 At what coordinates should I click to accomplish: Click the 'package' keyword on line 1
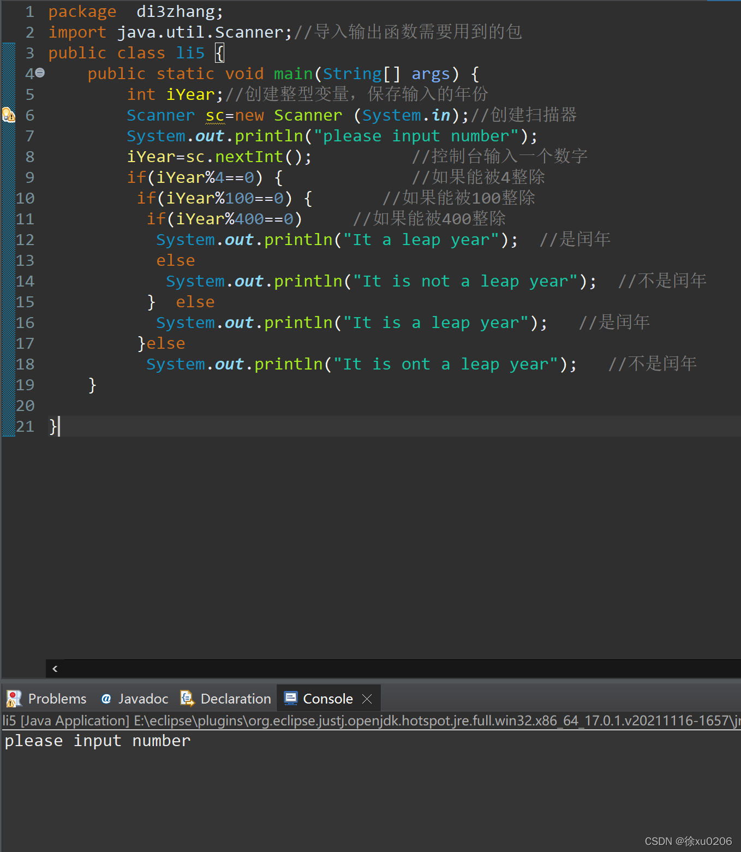pyautogui.click(x=82, y=11)
